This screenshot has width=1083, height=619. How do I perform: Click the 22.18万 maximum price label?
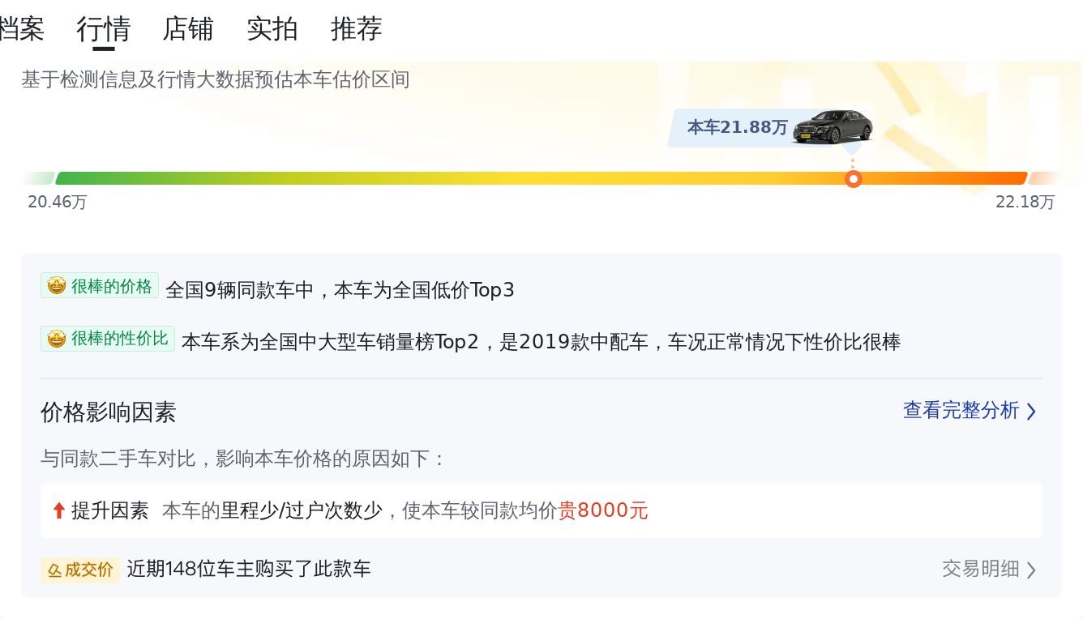pos(1025,203)
